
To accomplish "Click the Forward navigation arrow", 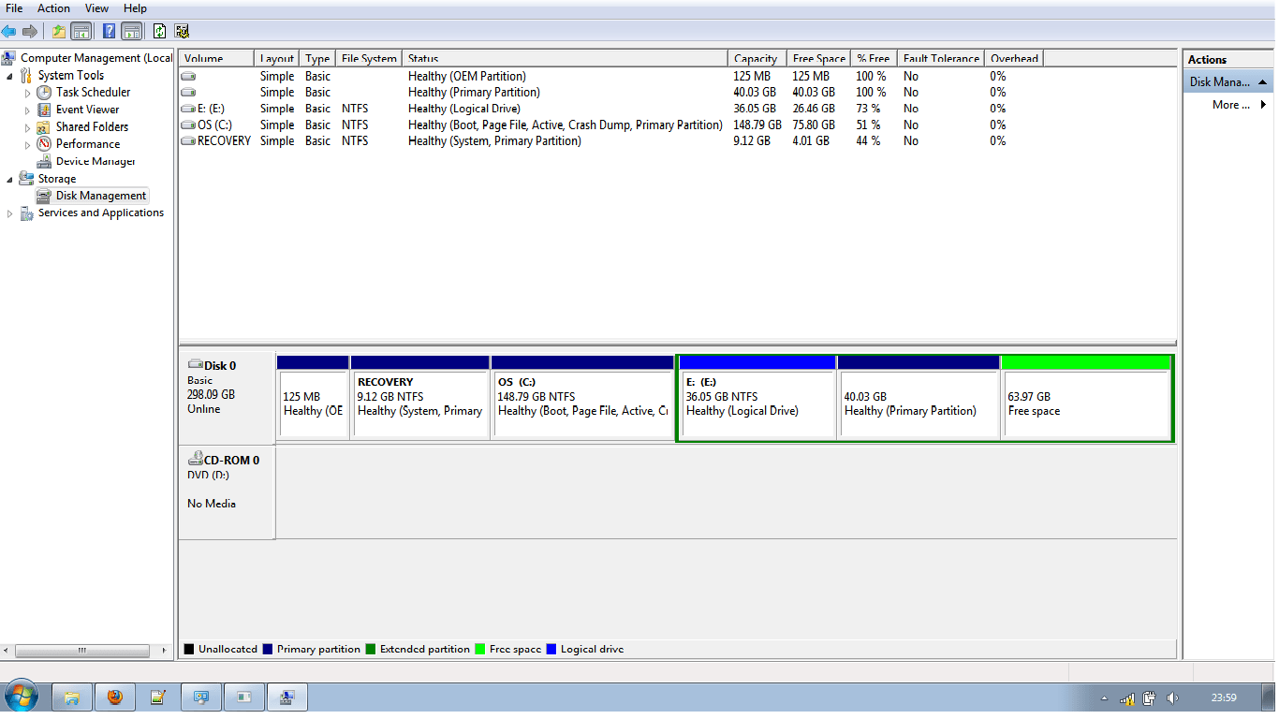I will [x=30, y=30].
